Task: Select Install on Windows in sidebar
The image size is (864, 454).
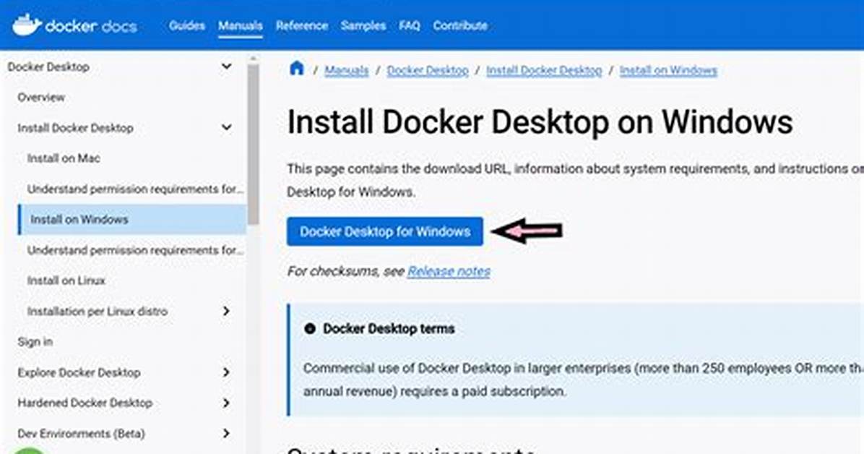Action: [132, 220]
